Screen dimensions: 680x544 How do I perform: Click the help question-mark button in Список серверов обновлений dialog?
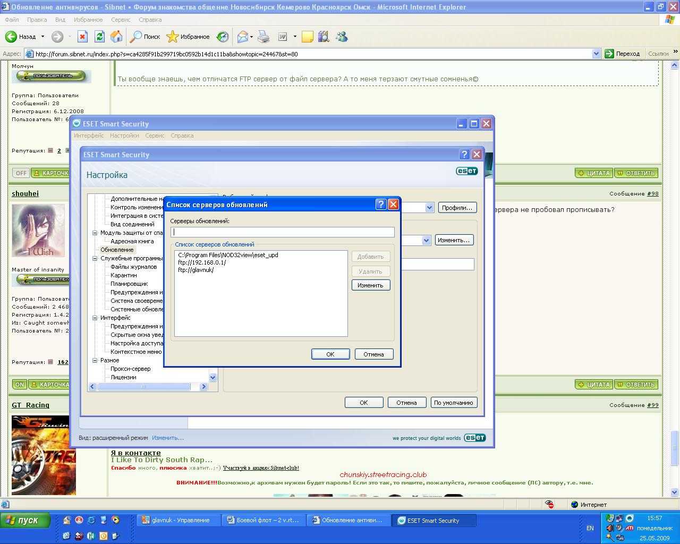click(x=380, y=205)
